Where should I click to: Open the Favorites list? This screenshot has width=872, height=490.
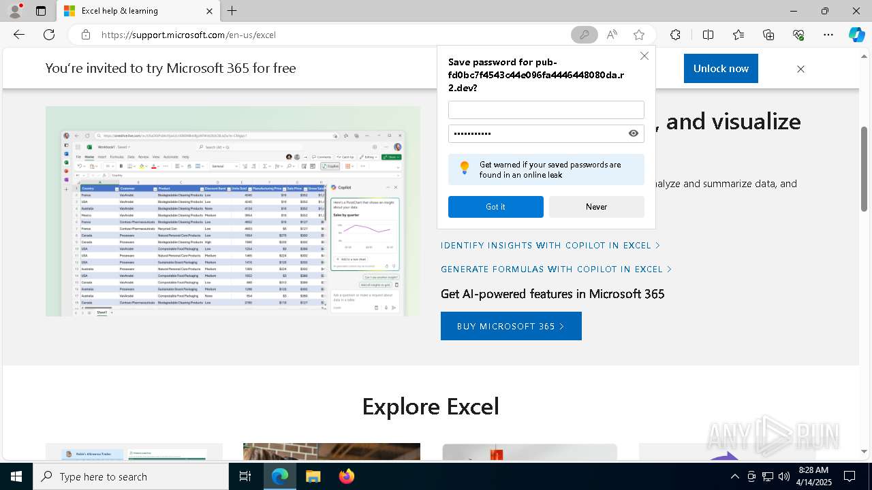(x=738, y=35)
